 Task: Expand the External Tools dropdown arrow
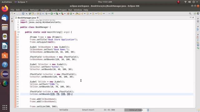[x=65, y=14]
